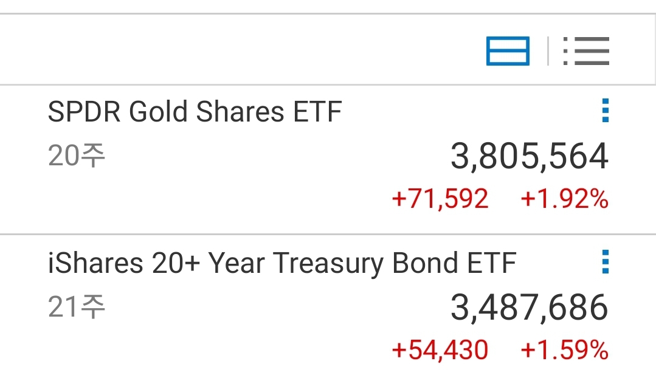
Task: Click the line below the view toolbar
Action: tap(328, 84)
